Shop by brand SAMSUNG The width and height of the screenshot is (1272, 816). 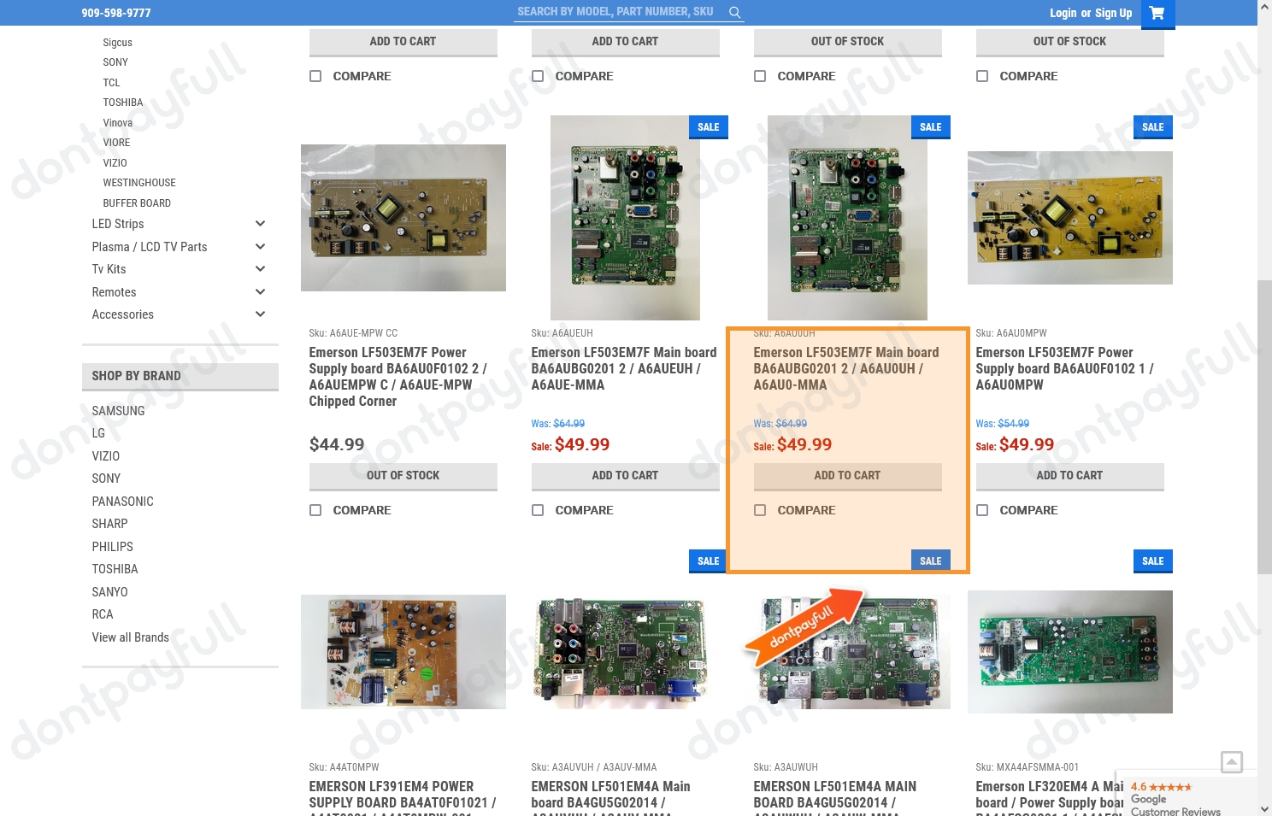[x=118, y=411]
